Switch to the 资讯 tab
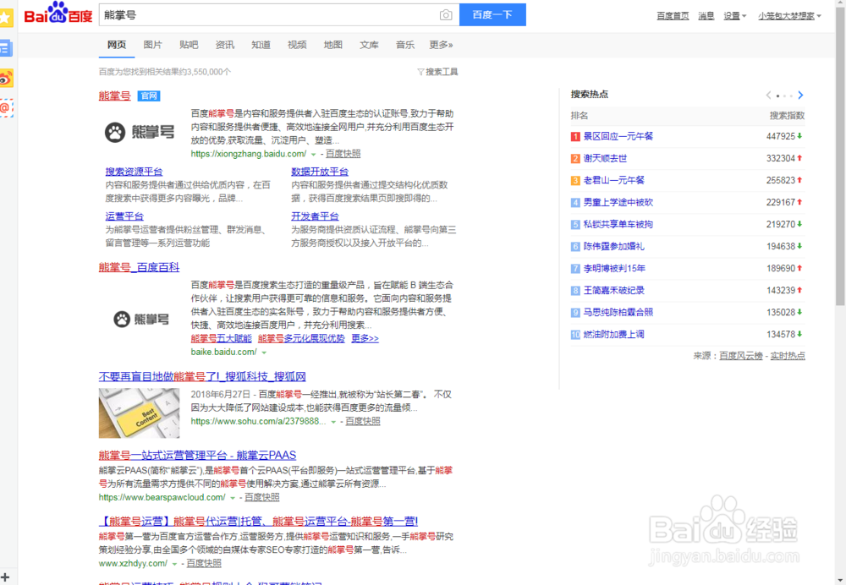 pyautogui.click(x=225, y=45)
